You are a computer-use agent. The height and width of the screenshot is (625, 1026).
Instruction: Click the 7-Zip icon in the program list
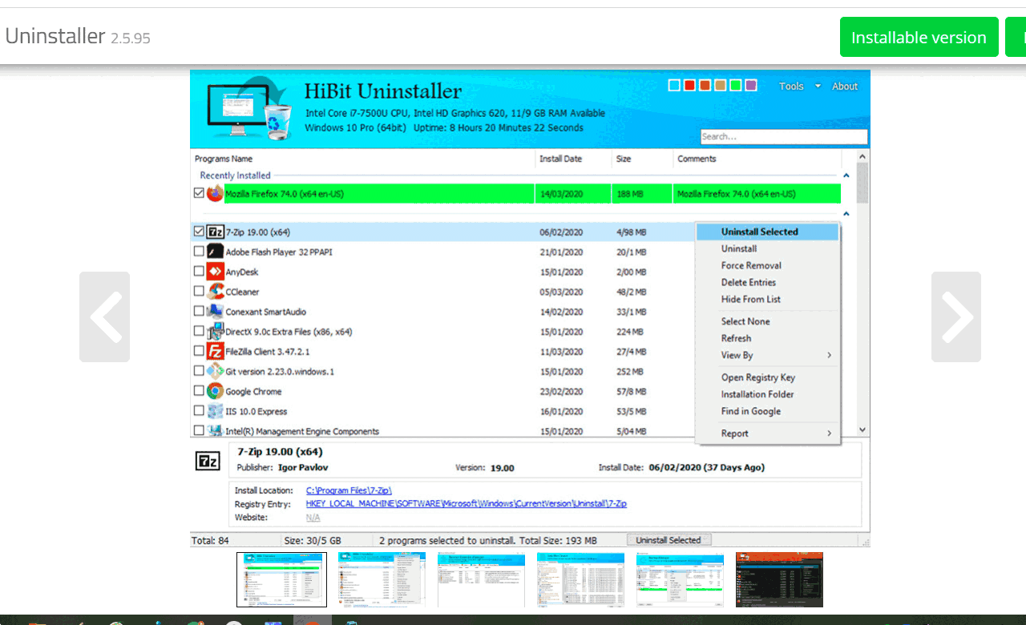coord(214,232)
